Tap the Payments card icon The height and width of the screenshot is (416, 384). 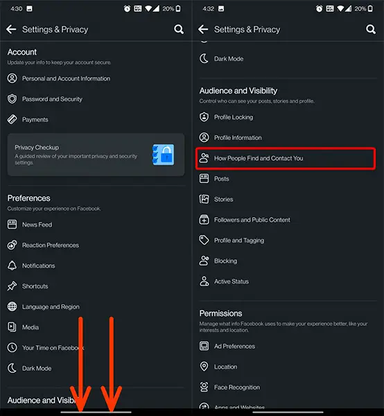(12, 119)
